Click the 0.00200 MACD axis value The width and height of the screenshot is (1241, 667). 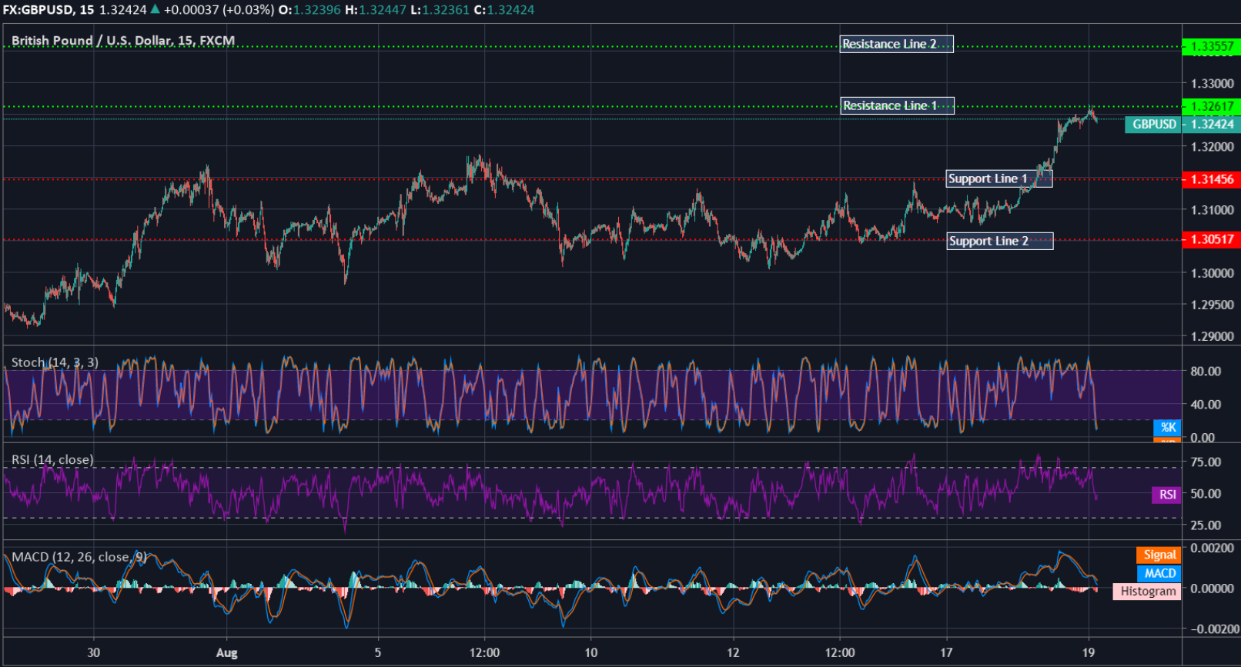tap(1213, 548)
